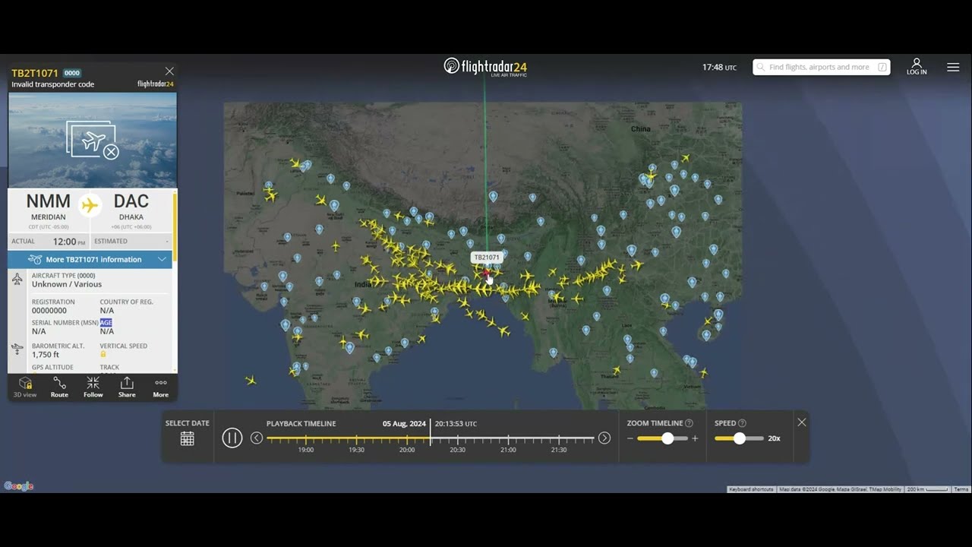The height and width of the screenshot is (547, 972).
Task: Click the altitude section icon
Action: pos(17,349)
